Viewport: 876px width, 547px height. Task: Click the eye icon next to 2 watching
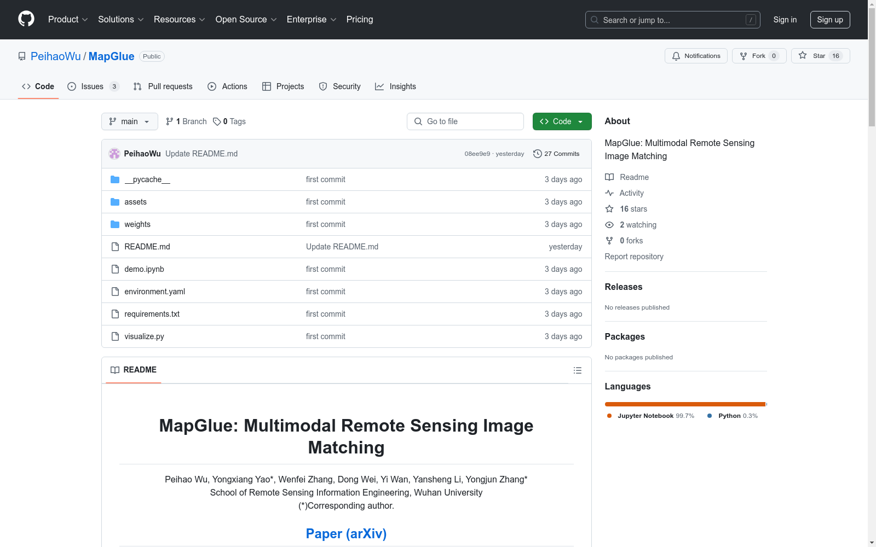pyautogui.click(x=609, y=225)
